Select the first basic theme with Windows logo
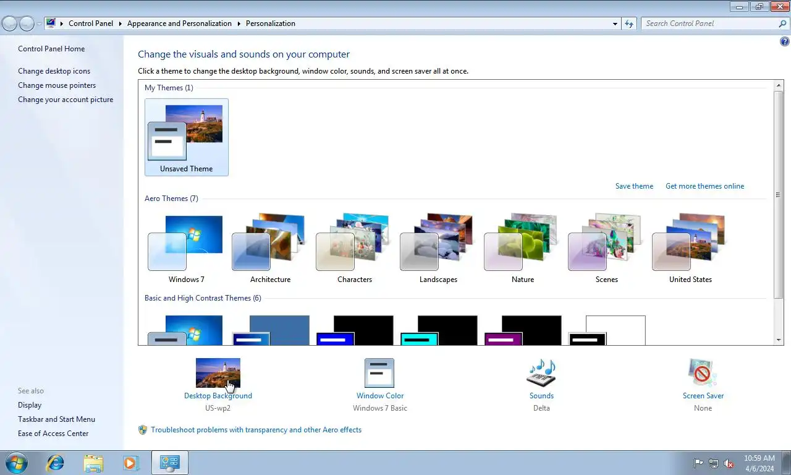791x475 pixels. 185,330
